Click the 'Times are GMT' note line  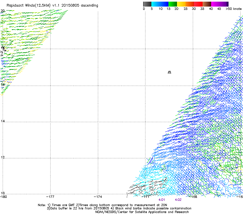coord(102,205)
